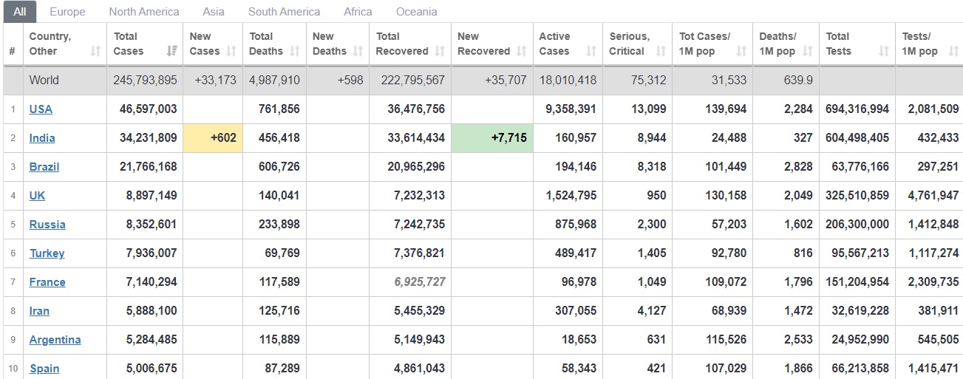
Task: Click Deaths/1M pop sort arrows
Action: pos(807,51)
